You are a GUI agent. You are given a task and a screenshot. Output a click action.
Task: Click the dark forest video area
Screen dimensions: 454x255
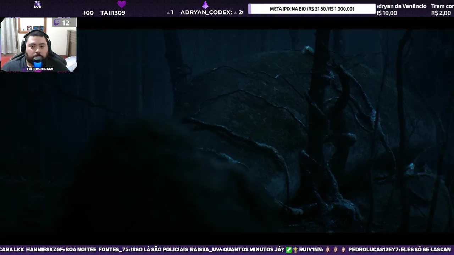click(x=227, y=131)
